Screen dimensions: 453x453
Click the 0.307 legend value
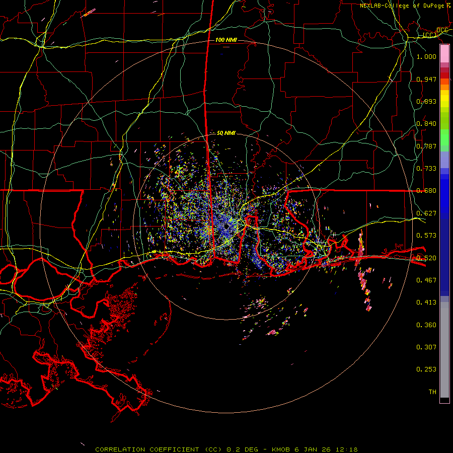coord(426,347)
